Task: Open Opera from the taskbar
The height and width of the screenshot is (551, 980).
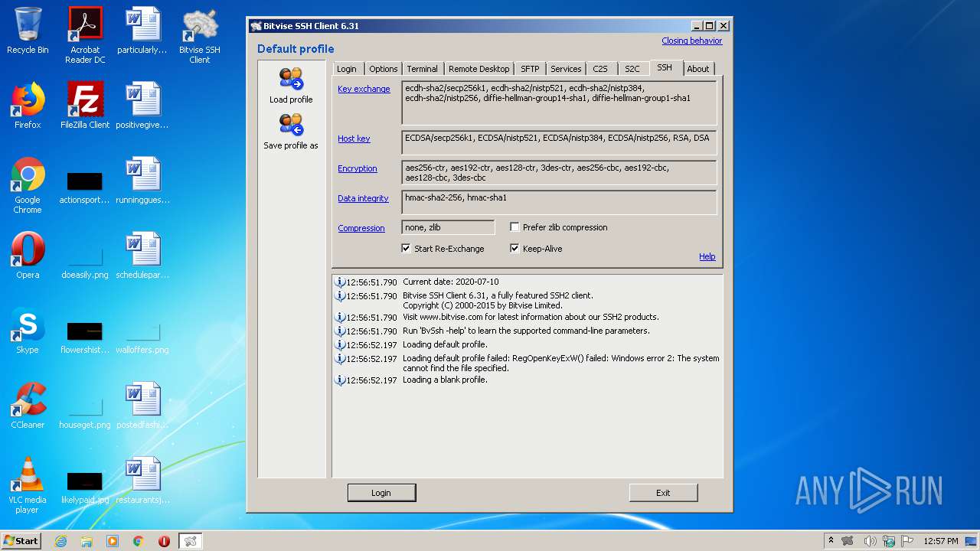Action: pyautogui.click(x=164, y=541)
